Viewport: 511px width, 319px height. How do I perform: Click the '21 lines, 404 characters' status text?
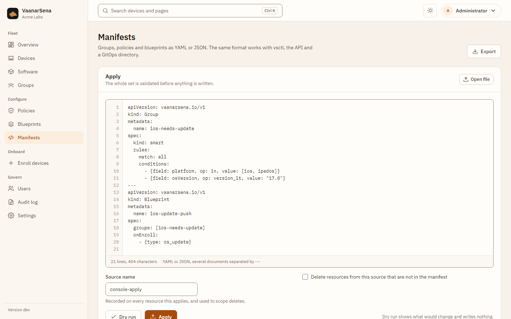[134, 262]
